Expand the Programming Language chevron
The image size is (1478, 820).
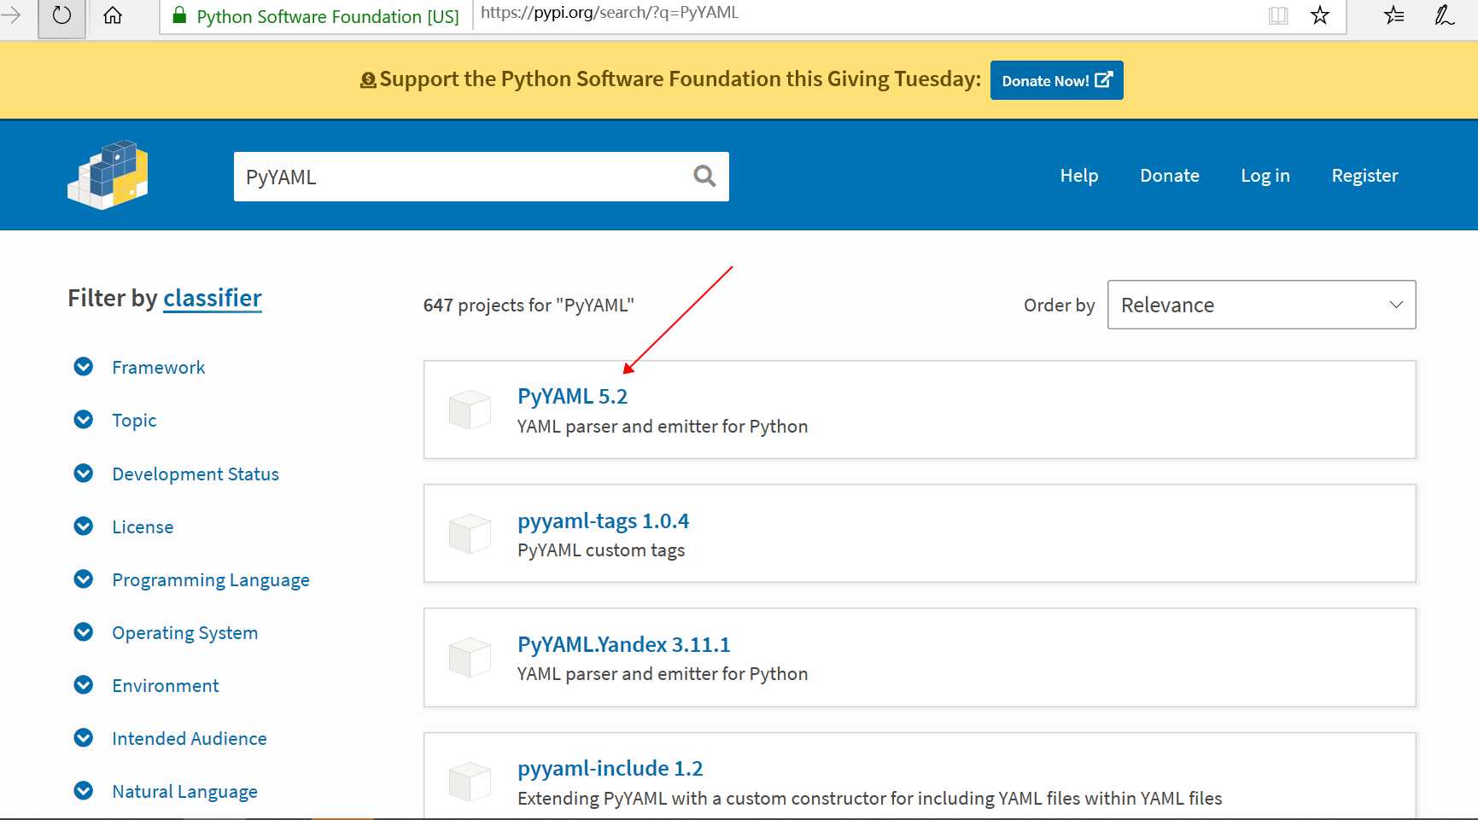[x=84, y=579]
